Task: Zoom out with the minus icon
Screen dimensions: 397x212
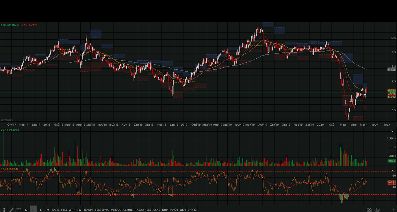Action: tap(385, 209)
